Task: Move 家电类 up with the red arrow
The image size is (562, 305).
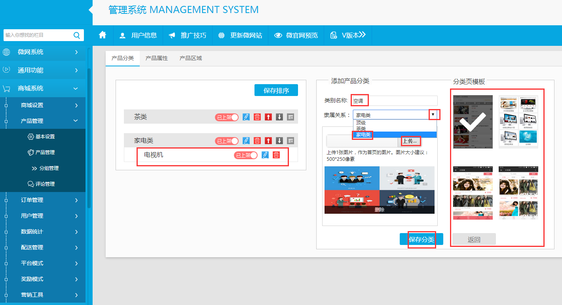Action: point(268,141)
